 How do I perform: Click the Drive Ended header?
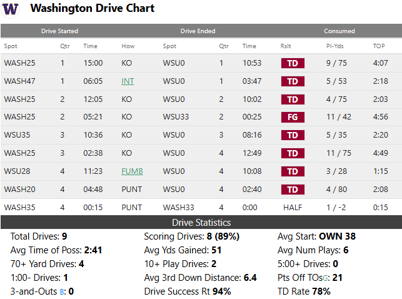pyautogui.click(x=198, y=31)
